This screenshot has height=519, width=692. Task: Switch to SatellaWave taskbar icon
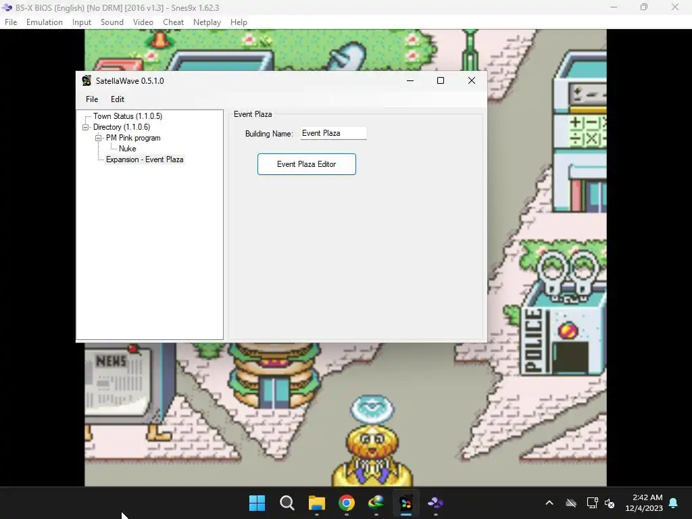(406, 503)
